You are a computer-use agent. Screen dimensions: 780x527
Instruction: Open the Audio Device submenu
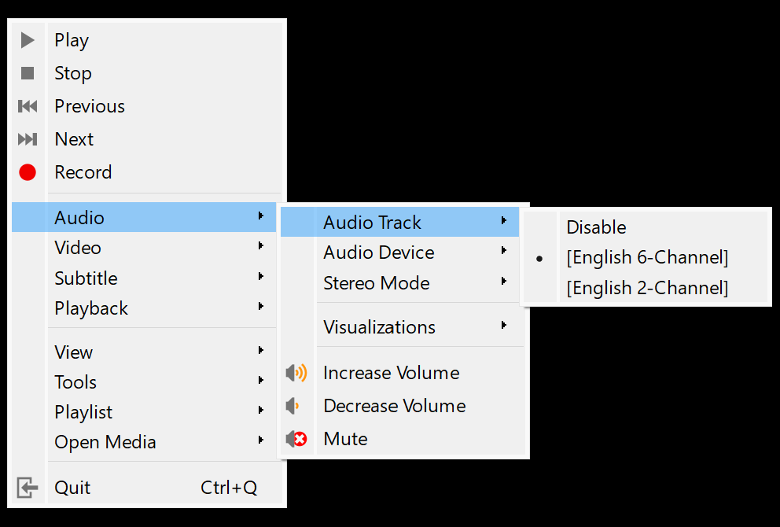[378, 252]
